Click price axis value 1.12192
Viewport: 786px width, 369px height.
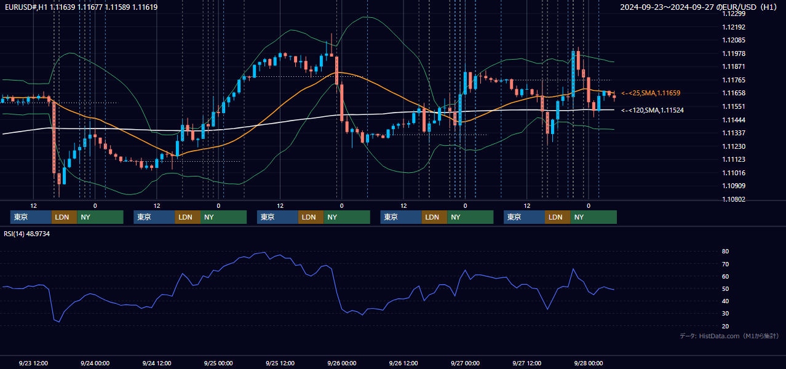coord(734,27)
